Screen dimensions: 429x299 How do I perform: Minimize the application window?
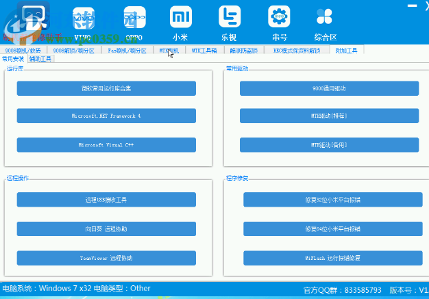tap(412, 5)
